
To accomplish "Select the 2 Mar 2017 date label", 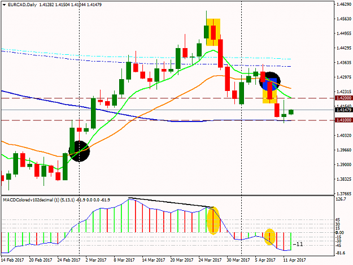I will pyautogui.click(x=96, y=260).
